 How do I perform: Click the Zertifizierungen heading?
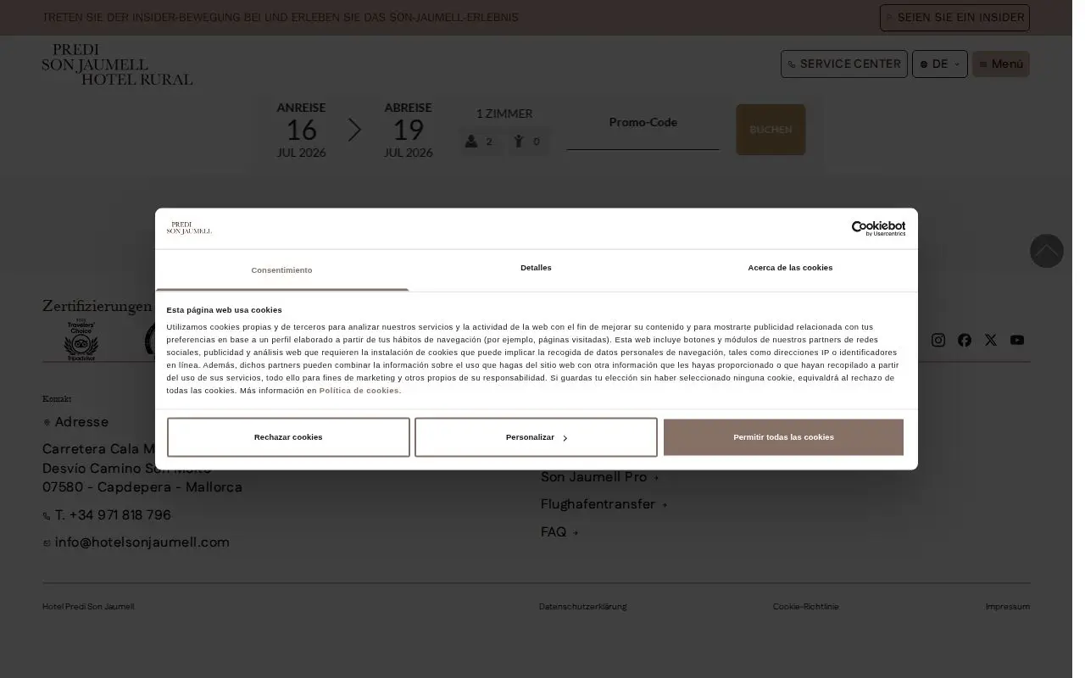[97, 306]
